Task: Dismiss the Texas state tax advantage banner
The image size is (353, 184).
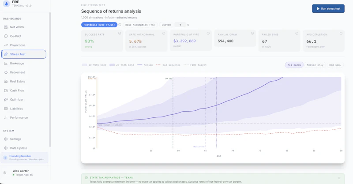Action: (339, 178)
